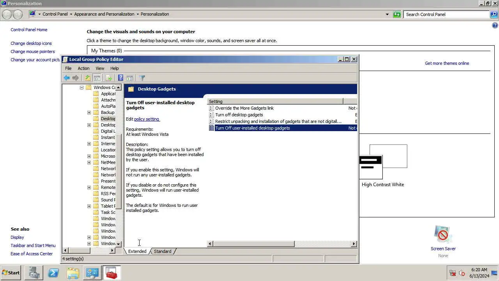Image resolution: width=499 pixels, height=281 pixels.
Task: Toggle the Show/Hide Console Tree icon
Action: tap(97, 78)
